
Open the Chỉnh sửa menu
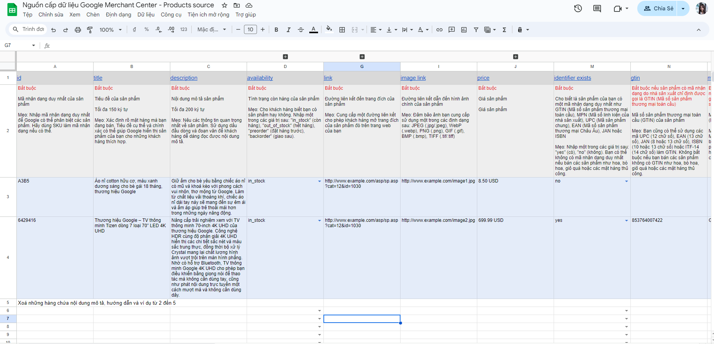tap(51, 15)
